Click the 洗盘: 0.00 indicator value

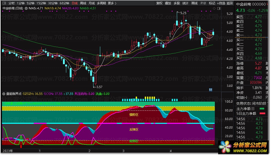click(x=103, y=94)
